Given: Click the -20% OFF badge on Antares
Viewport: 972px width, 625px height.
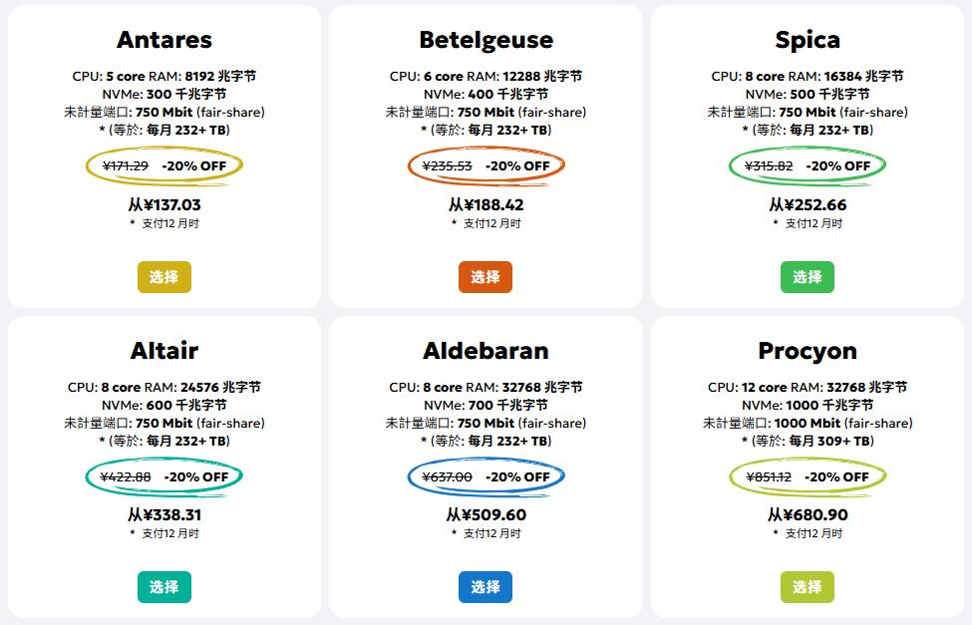Looking at the screenshot, I should [196, 165].
